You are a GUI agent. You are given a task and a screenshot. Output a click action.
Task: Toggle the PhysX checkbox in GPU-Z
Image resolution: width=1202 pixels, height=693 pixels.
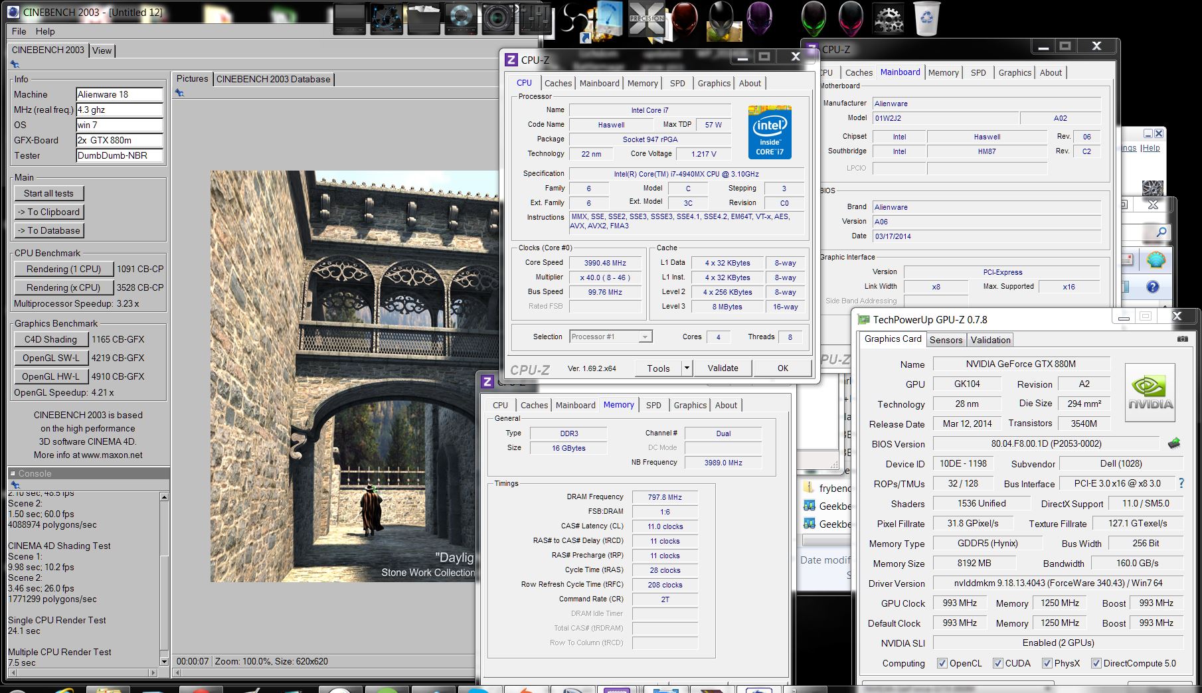click(1047, 663)
